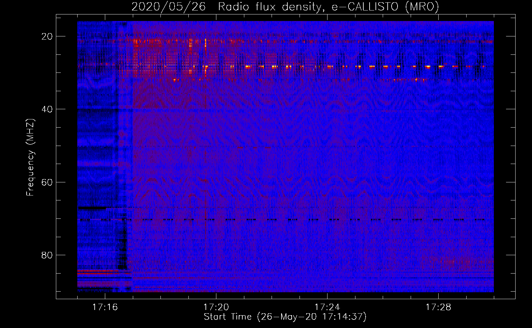Click the plot title text '2020/05/26 Radio flux density'
Screen dimensions: 532x328
(226, 7)
